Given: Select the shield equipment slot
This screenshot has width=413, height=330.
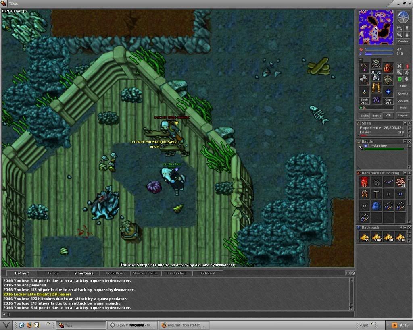Looking at the screenshot, I should [388, 80].
